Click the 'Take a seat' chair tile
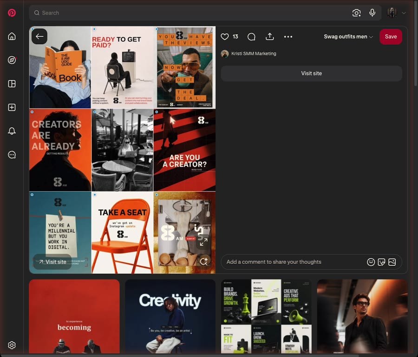This screenshot has height=357, width=418. 122,232
